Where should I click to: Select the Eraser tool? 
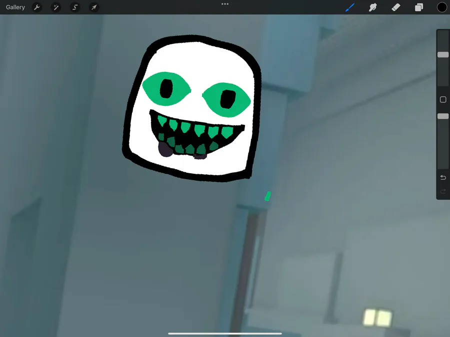pyautogui.click(x=396, y=7)
